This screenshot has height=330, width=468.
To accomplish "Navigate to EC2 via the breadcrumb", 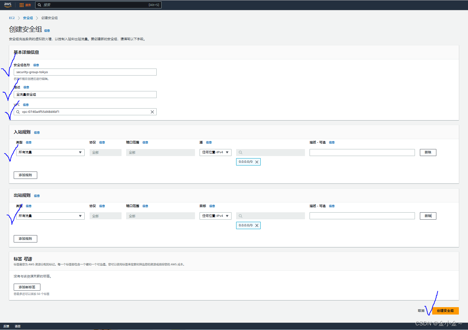I will pos(12,18).
